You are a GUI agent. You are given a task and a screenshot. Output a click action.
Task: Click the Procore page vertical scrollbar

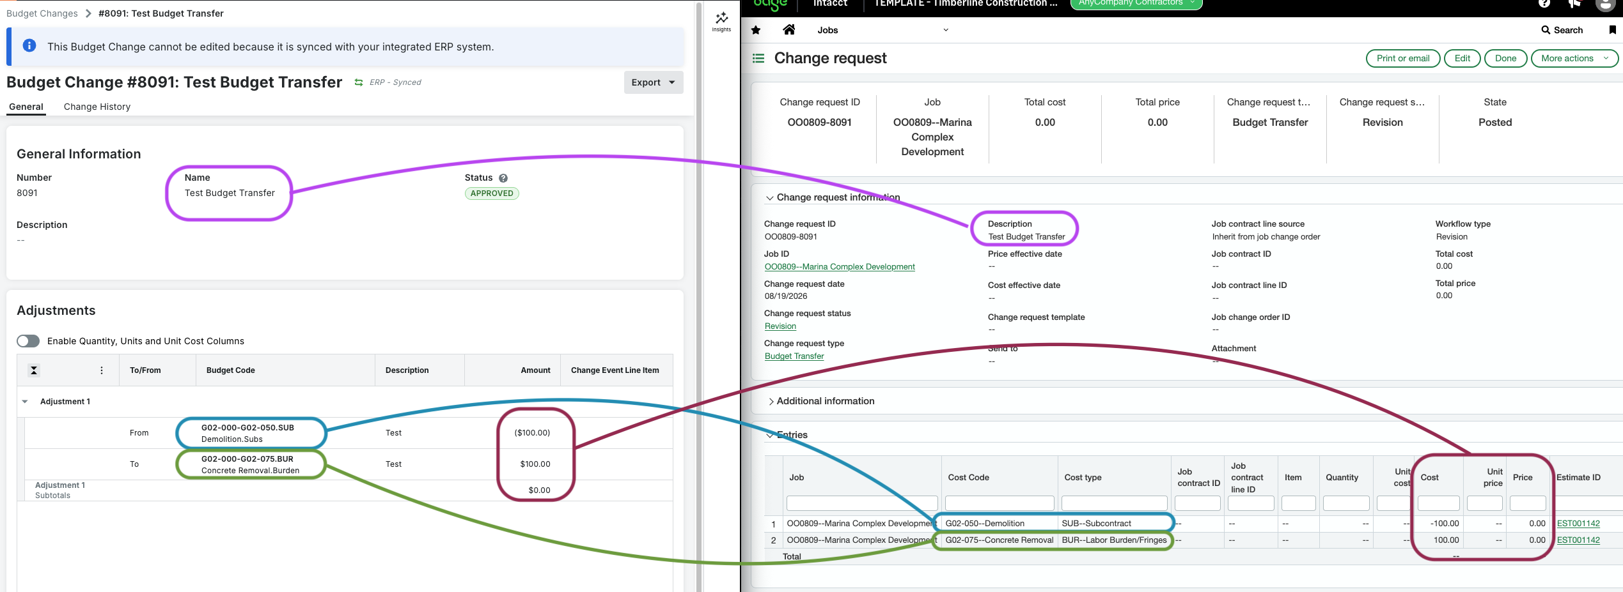700,297
